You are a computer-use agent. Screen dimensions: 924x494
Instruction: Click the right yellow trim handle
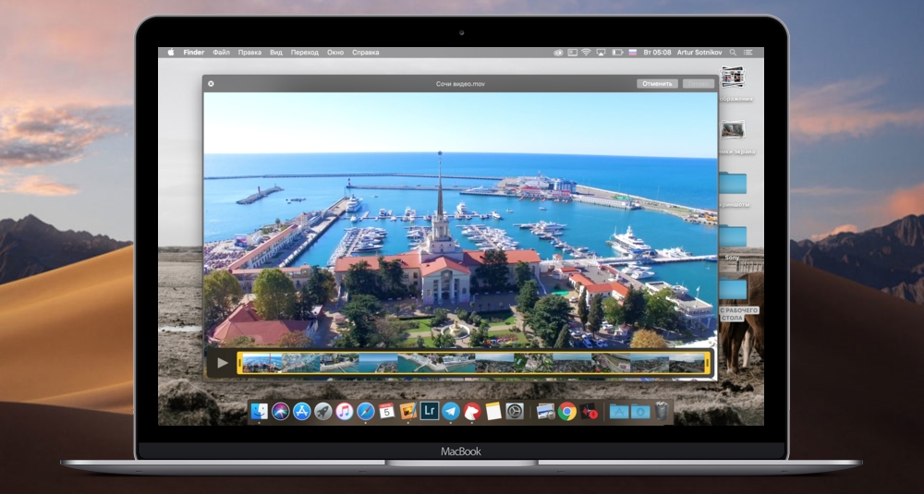(x=708, y=363)
